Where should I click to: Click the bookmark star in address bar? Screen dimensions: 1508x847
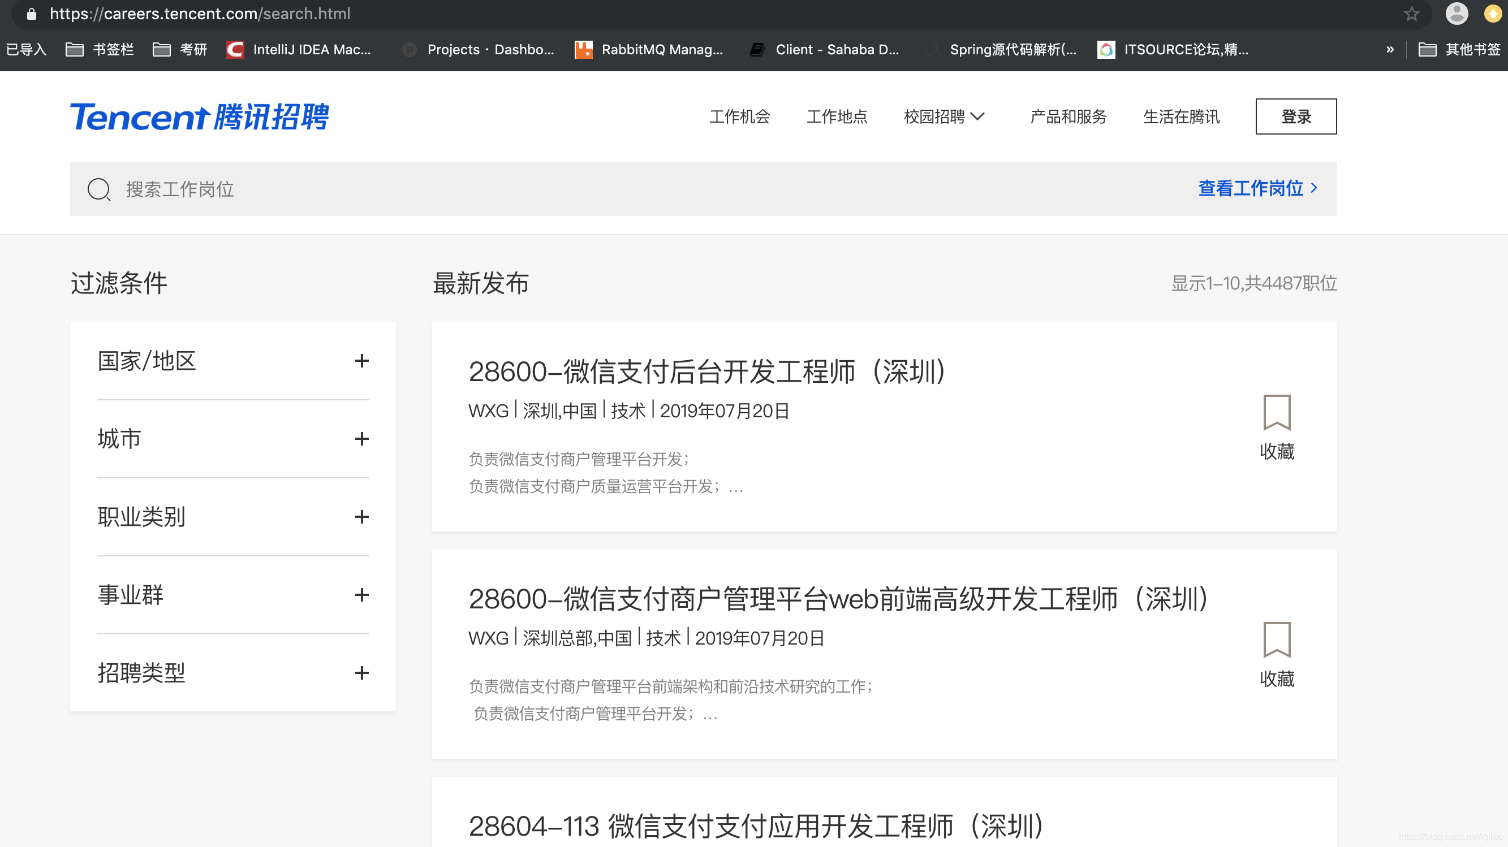[x=1411, y=14]
